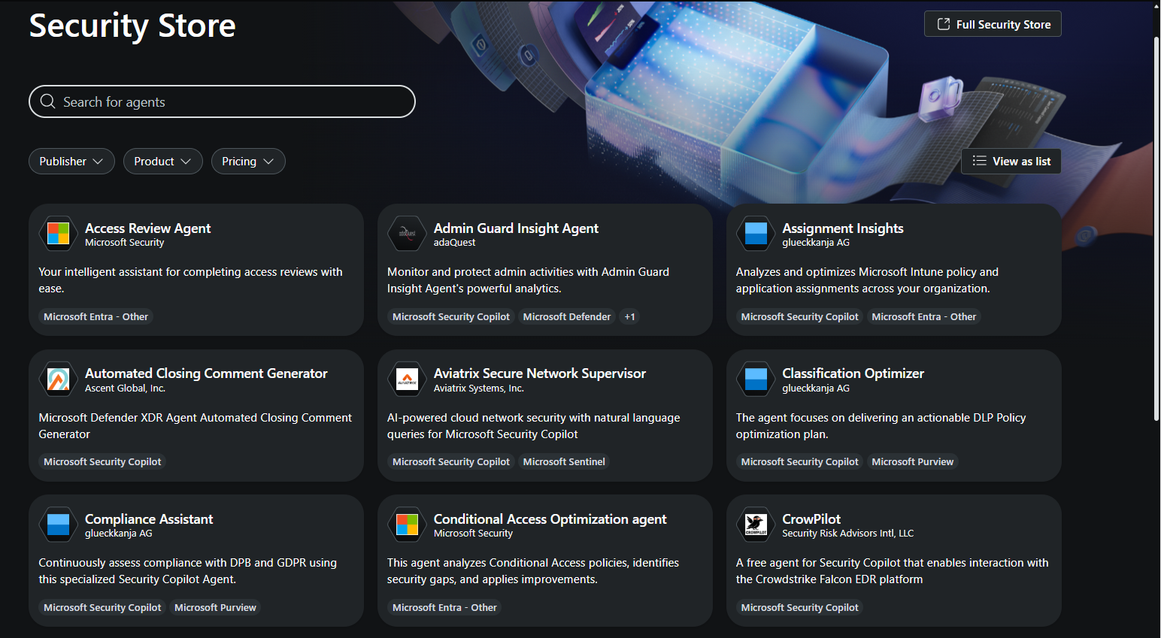Open the Classification Optimizer title

[x=853, y=373]
